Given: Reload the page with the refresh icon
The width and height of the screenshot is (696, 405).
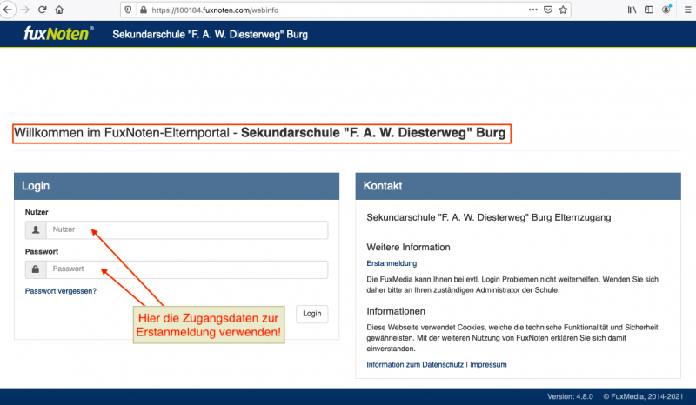Looking at the screenshot, I should [x=42, y=10].
